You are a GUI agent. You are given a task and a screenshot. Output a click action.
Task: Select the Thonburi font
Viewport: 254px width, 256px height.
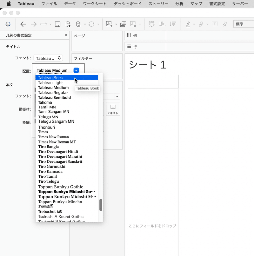click(x=67, y=127)
